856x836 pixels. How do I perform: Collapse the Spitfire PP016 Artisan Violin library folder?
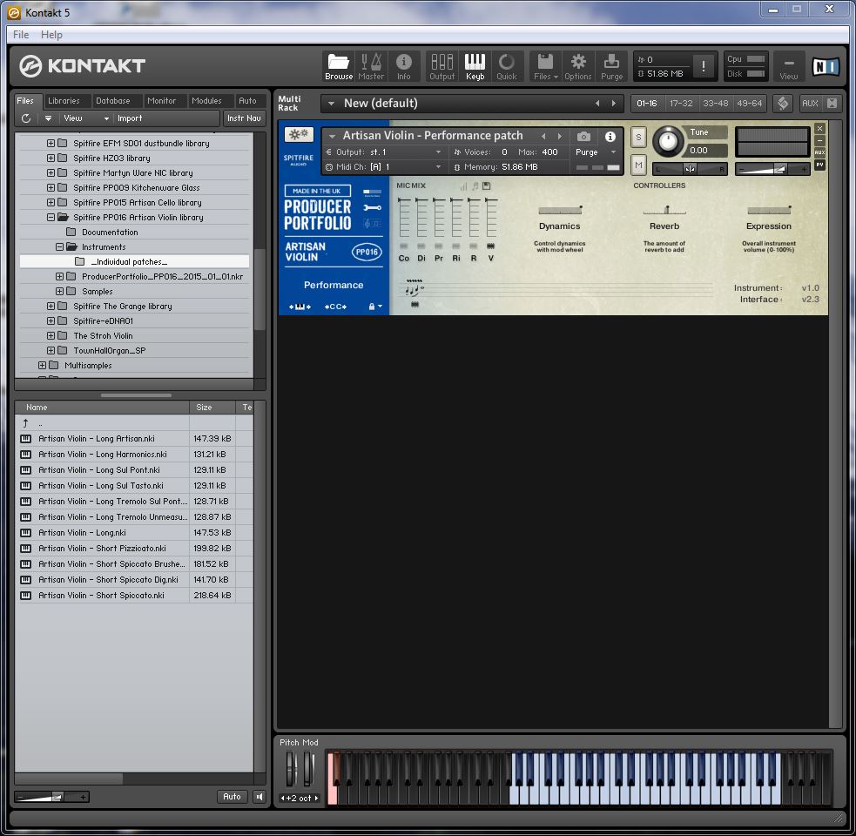pyautogui.click(x=51, y=218)
